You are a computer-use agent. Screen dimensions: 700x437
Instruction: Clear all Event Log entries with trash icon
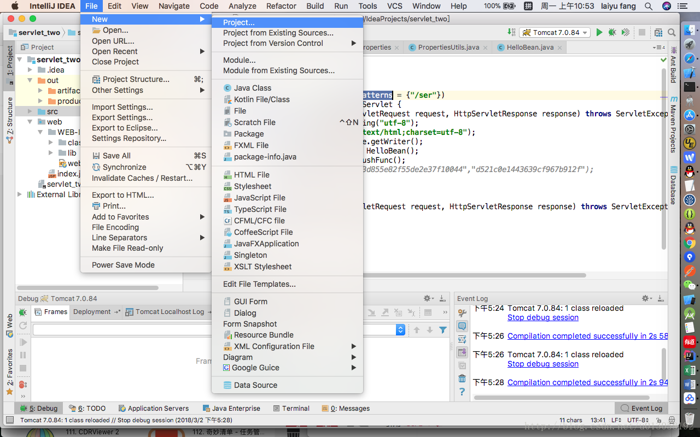click(462, 379)
